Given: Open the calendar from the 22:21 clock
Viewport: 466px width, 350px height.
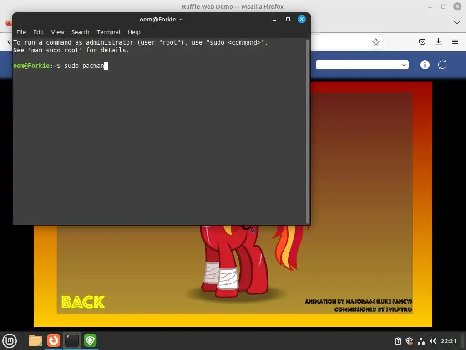Looking at the screenshot, I should pos(448,341).
